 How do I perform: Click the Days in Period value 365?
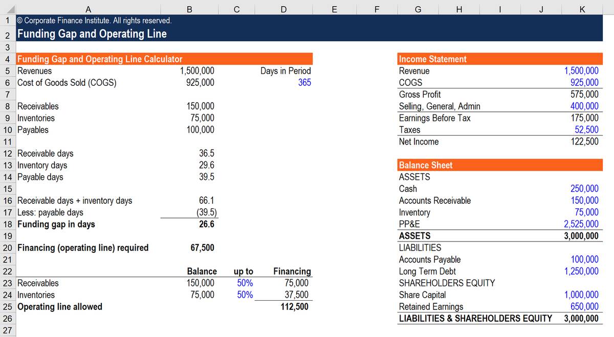coord(304,83)
